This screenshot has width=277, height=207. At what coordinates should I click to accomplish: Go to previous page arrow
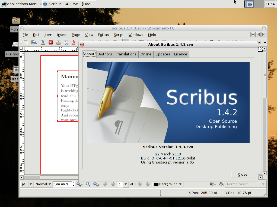[x=113, y=184]
